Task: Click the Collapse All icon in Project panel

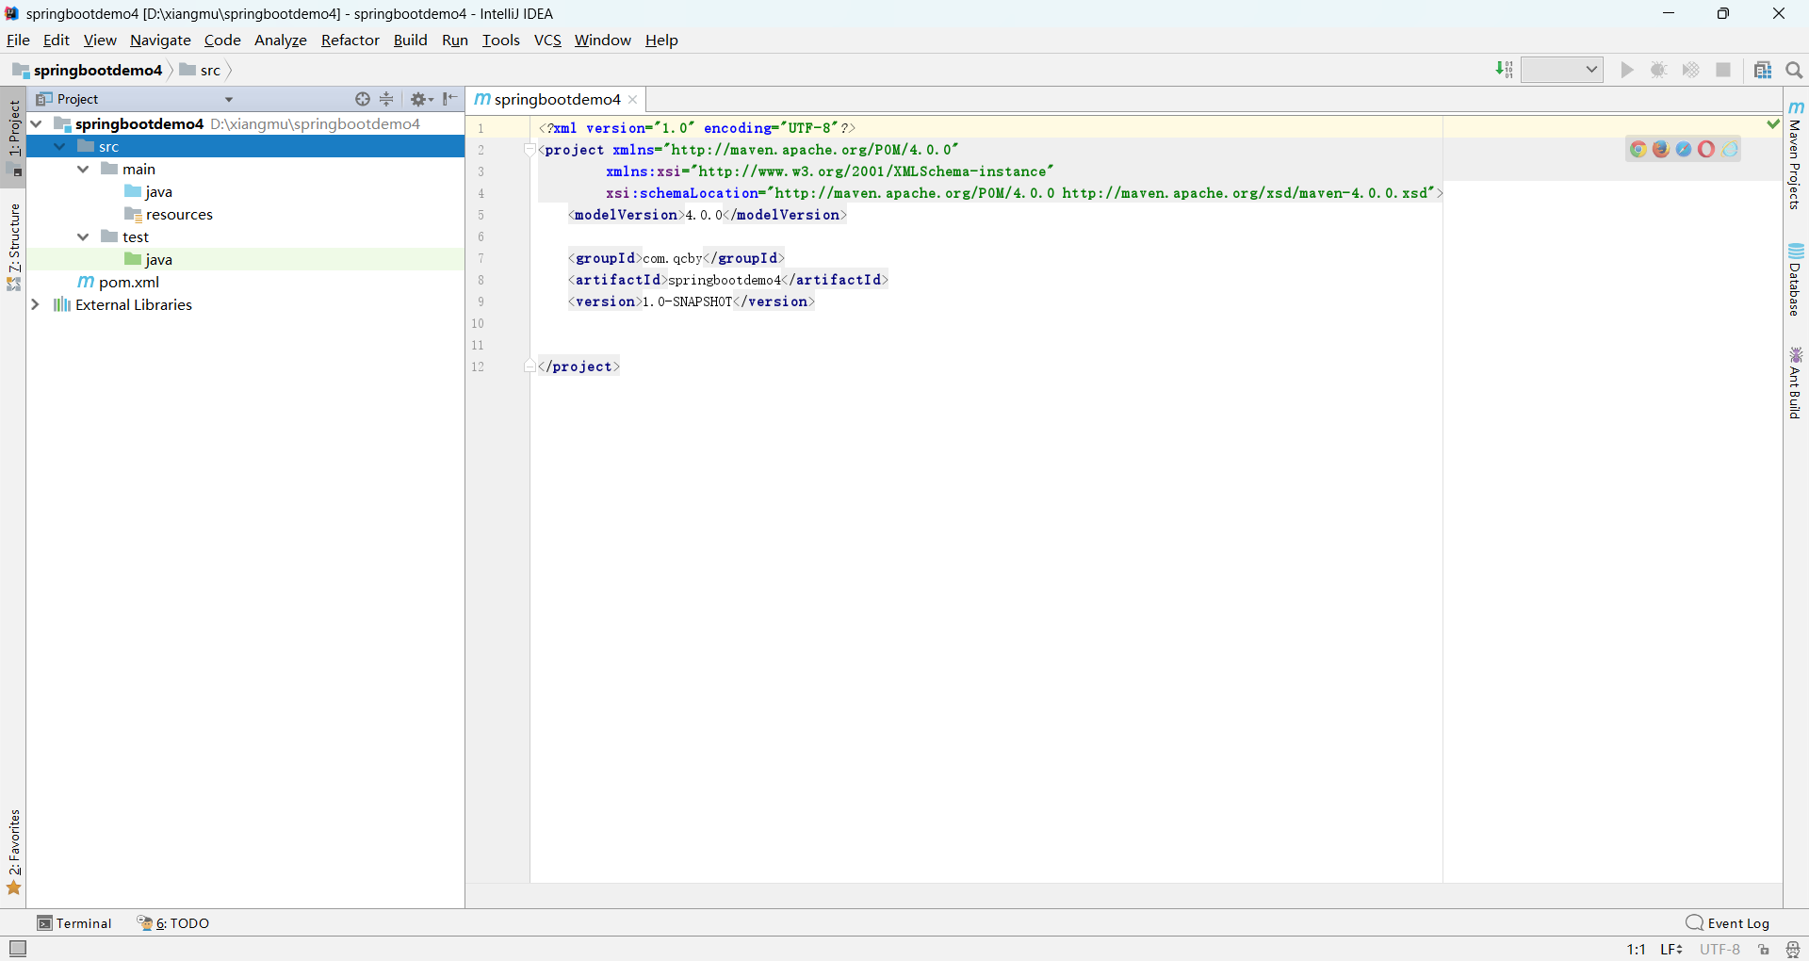Action: coord(386,99)
